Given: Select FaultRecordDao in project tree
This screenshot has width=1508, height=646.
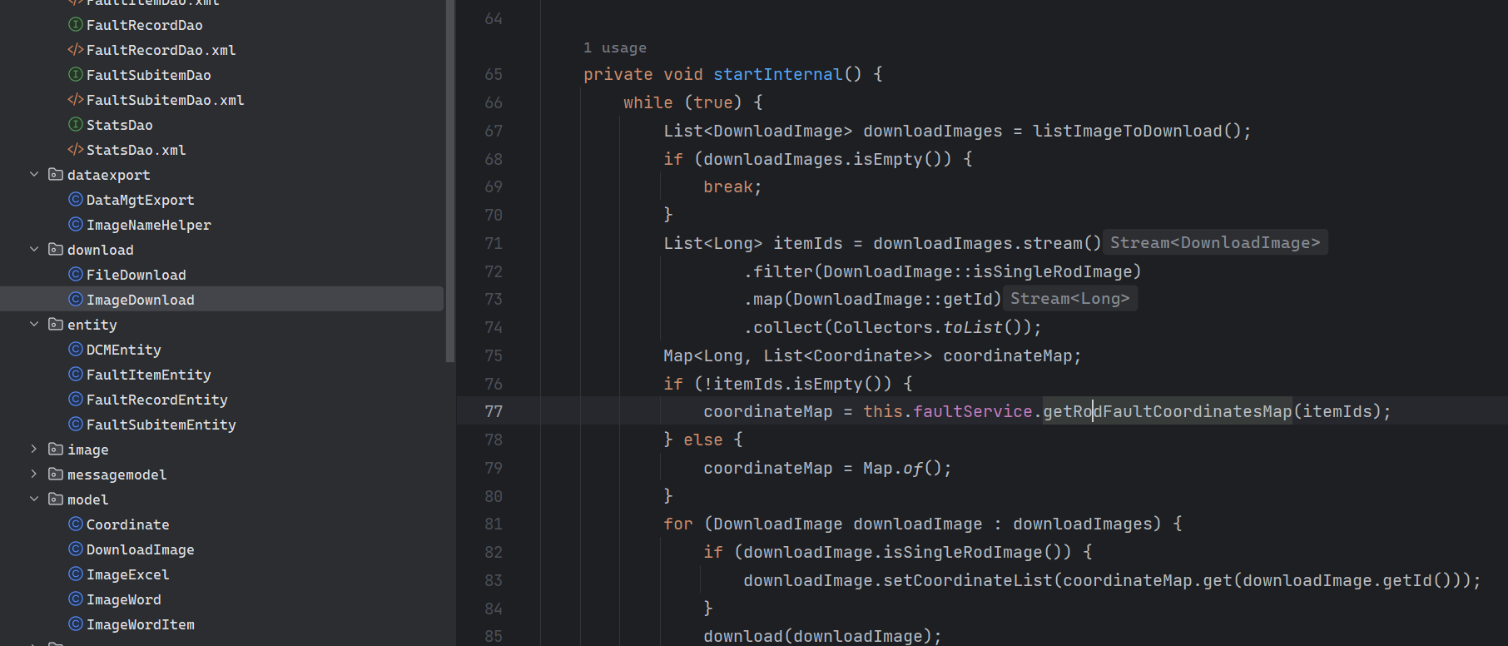Looking at the screenshot, I should pyautogui.click(x=145, y=25).
